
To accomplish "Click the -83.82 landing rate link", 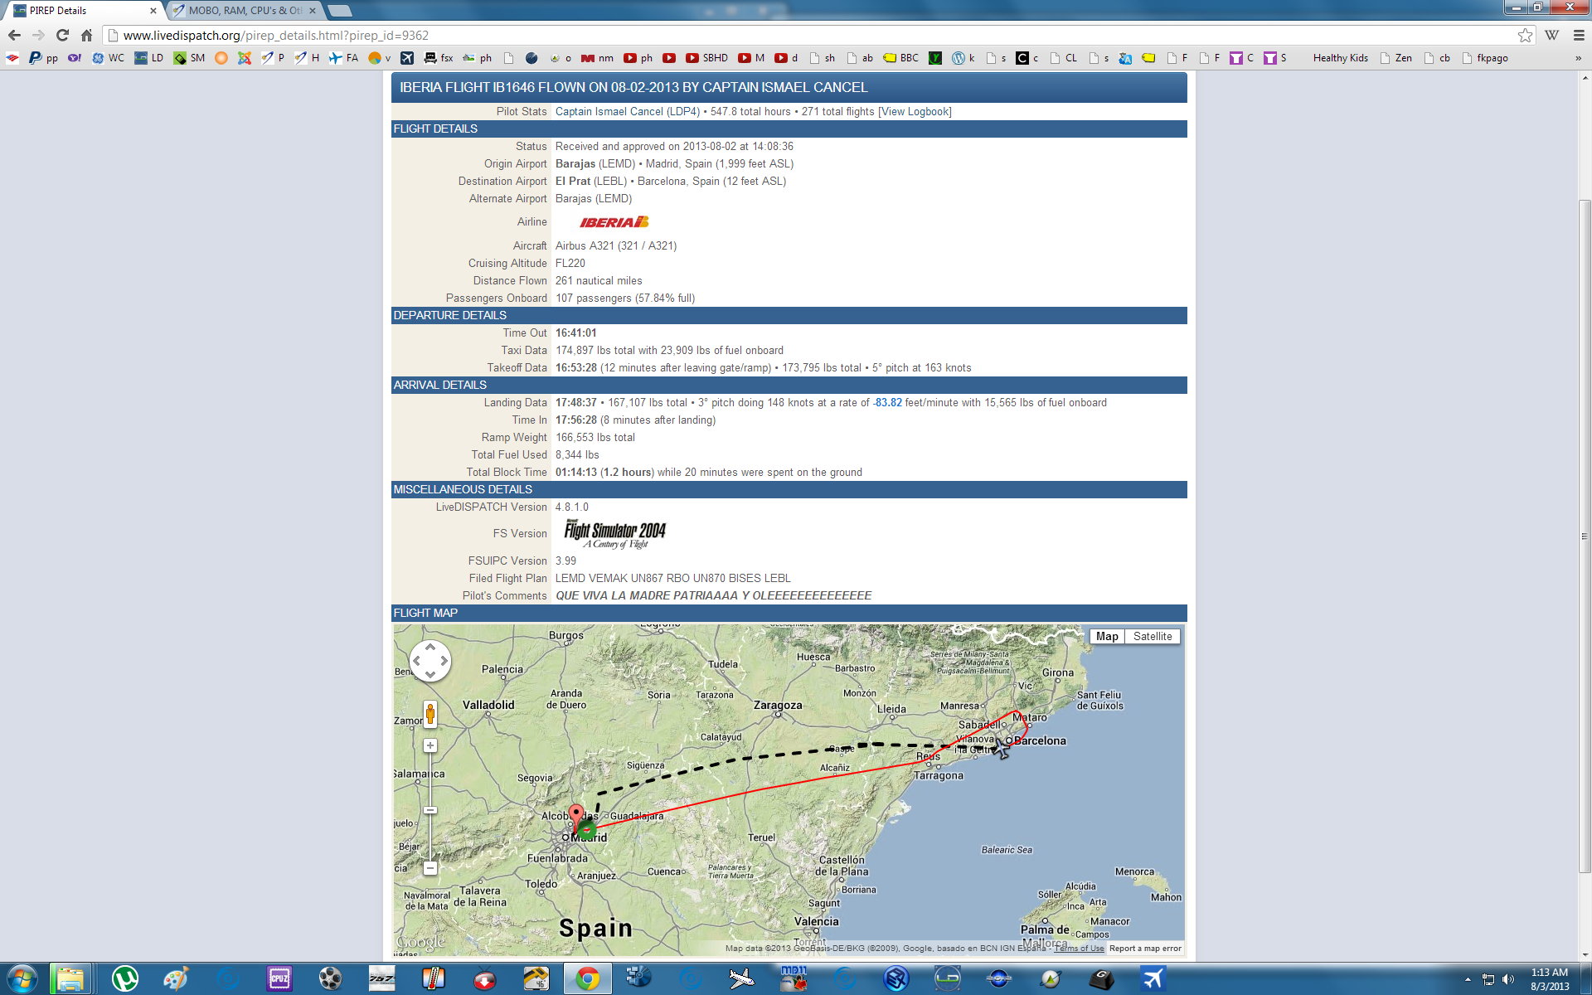I will click(887, 403).
